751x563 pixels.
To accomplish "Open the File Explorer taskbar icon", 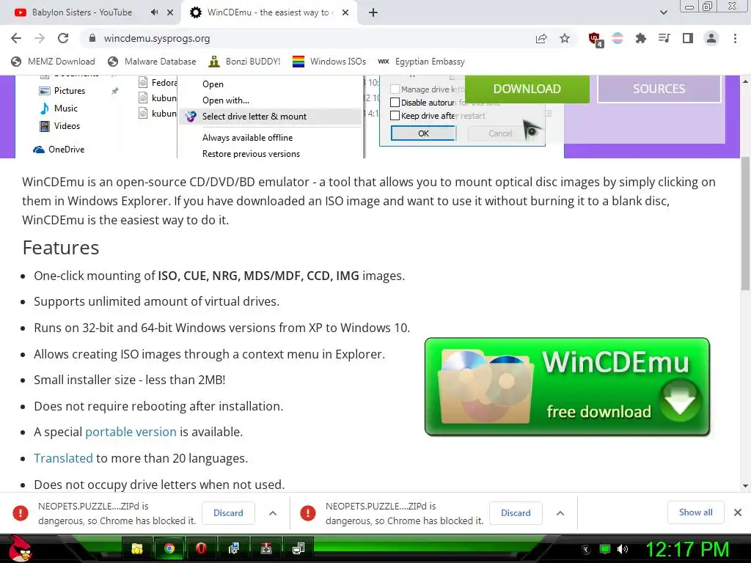I will coord(137,548).
